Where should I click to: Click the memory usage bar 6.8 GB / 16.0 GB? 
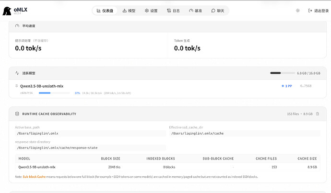pos(283,73)
